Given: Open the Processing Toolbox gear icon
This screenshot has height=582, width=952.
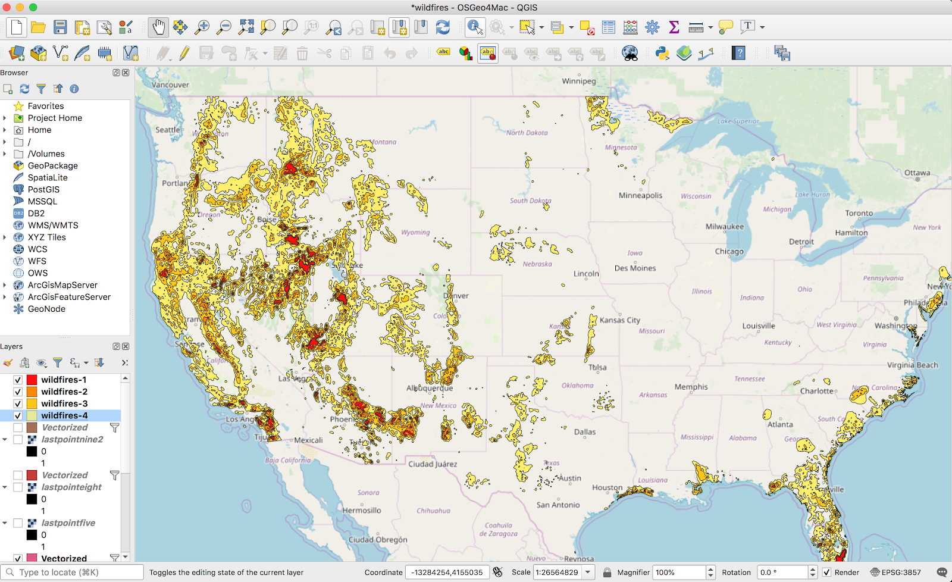Looking at the screenshot, I should click(x=653, y=27).
